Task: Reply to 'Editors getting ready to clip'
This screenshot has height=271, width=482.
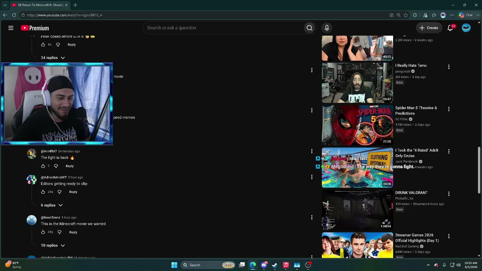Action: click(x=73, y=192)
